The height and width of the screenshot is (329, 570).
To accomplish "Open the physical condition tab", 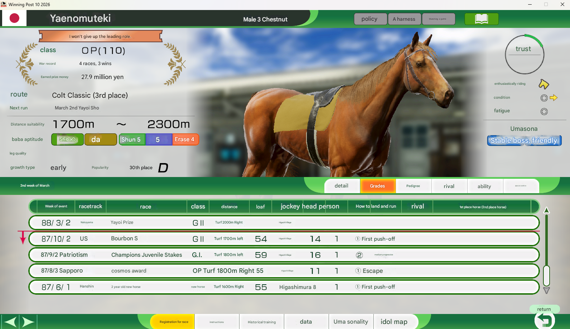I will click(521, 186).
